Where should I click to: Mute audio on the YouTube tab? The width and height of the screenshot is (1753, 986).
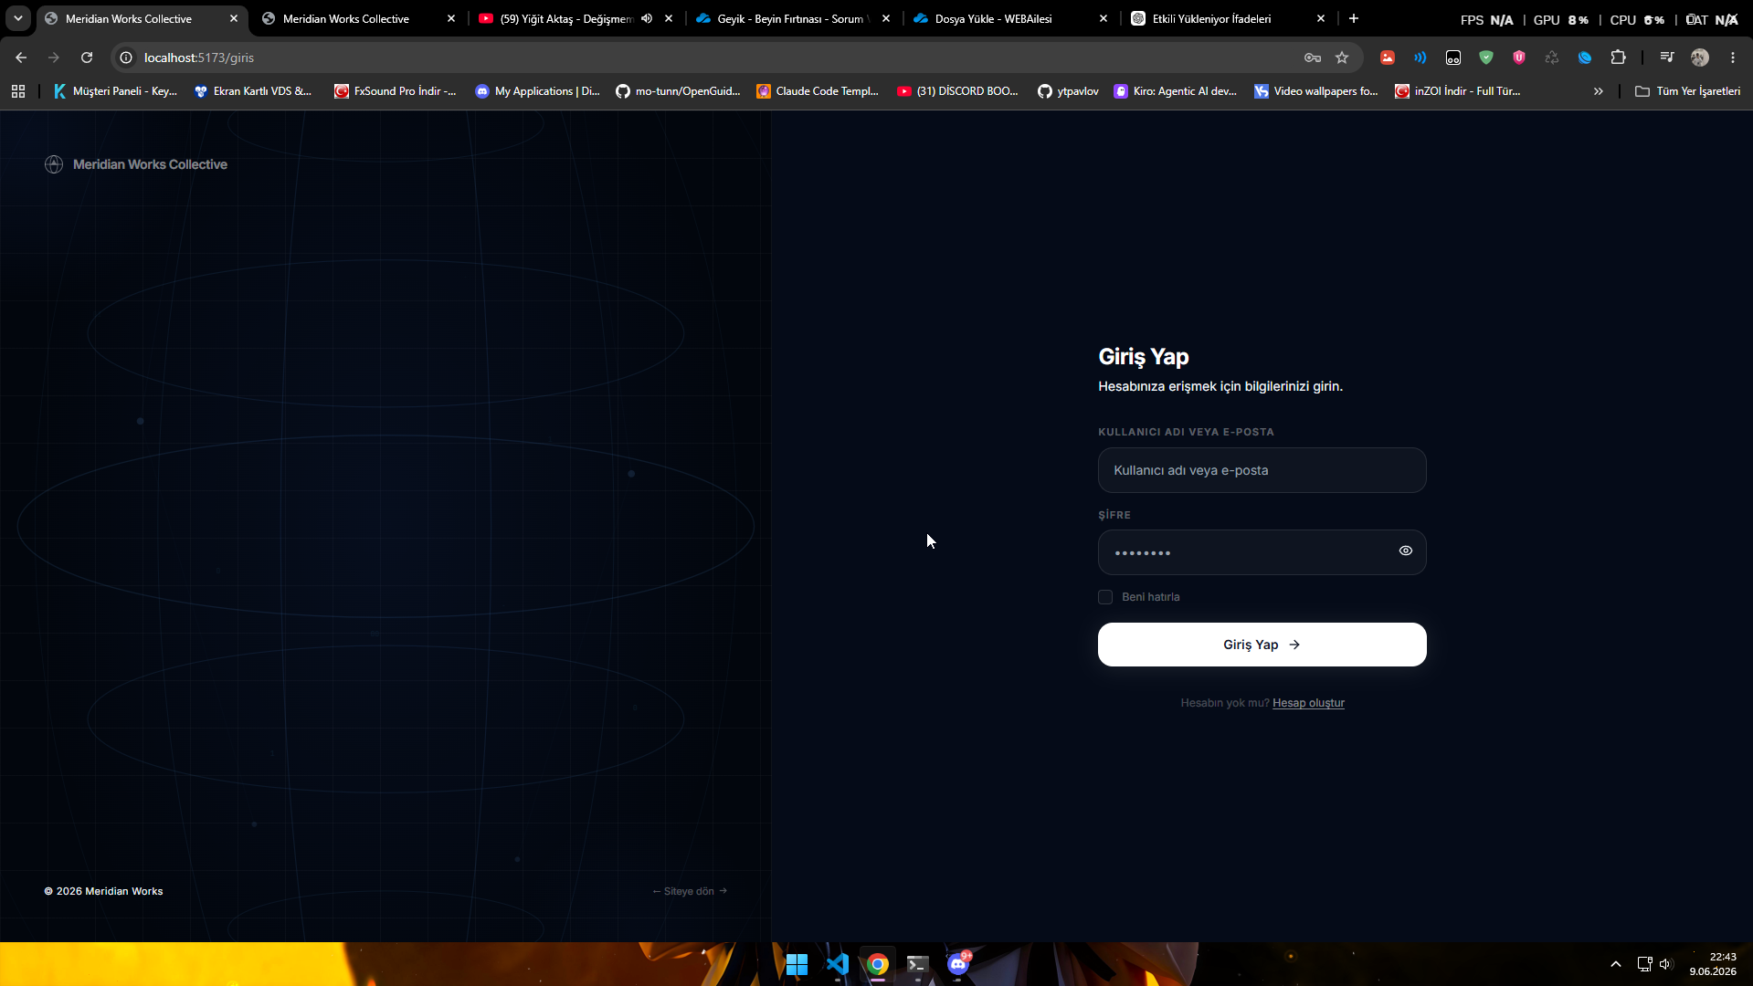(x=647, y=18)
